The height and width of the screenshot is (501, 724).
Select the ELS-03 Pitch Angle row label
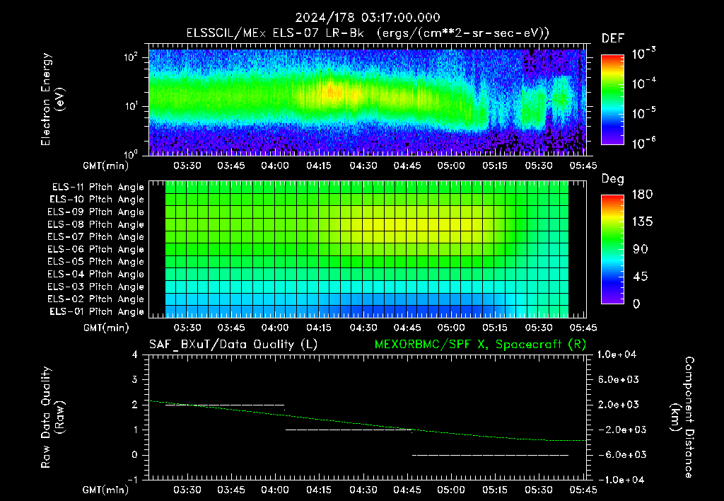[x=96, y=287]
